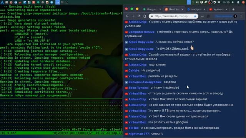Select workspace 1 in the panel
The image size is (246, 138).
pyautogui.click(x=189, y=2)
